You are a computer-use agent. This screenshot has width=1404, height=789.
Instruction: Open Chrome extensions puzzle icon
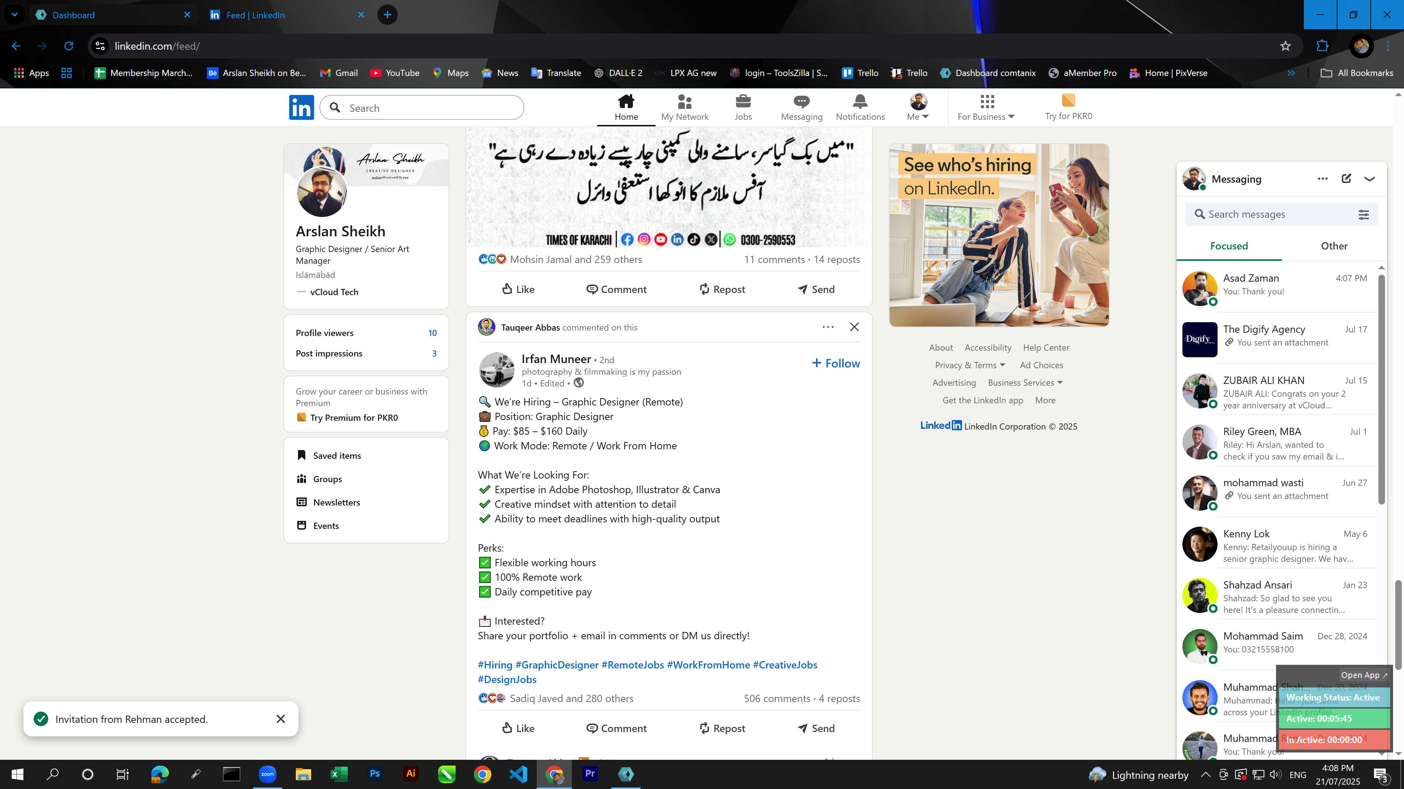click(1322, 46)
